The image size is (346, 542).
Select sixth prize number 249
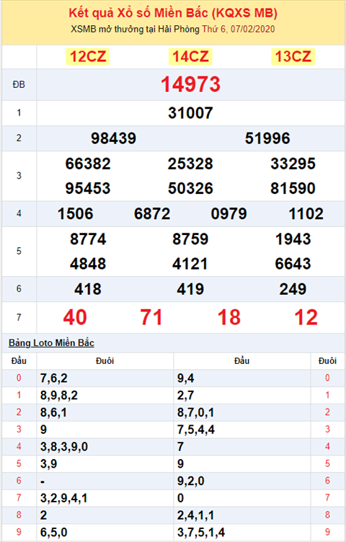point(293,289)
